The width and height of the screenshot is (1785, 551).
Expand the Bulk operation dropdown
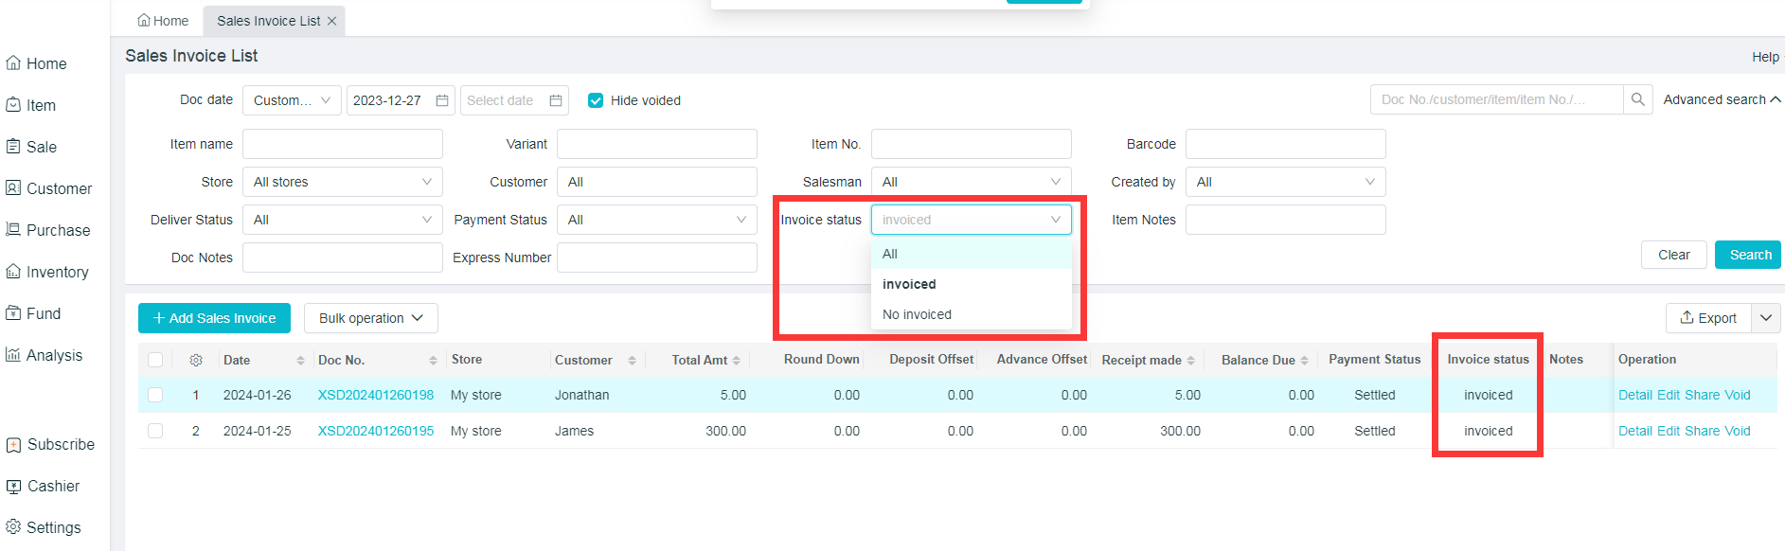[x=370, y=318]
